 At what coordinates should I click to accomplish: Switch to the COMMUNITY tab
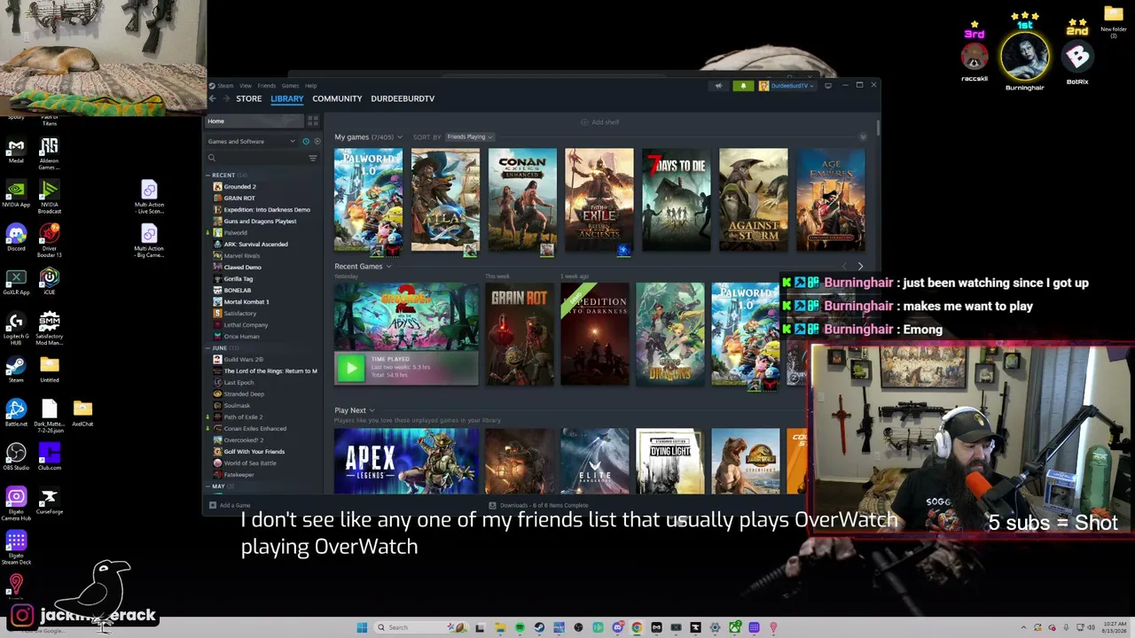pos(337,98)
